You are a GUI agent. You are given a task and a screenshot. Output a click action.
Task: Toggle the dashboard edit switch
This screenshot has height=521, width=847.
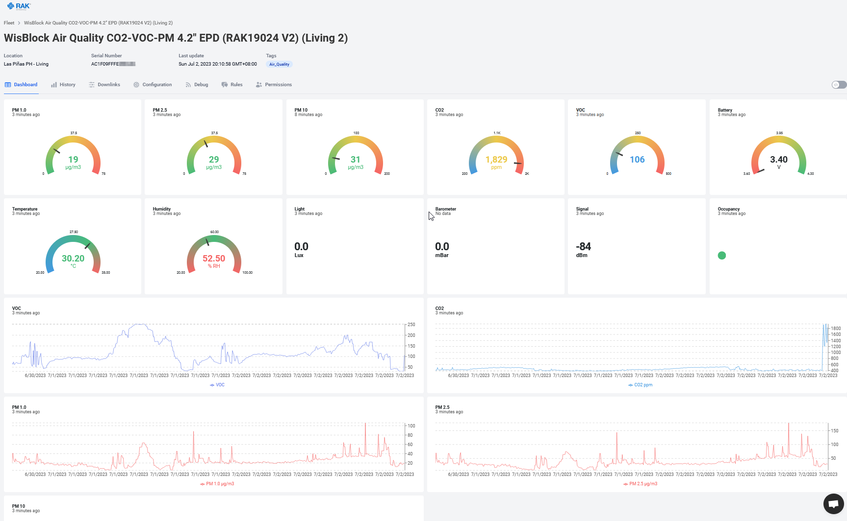pyautogui.click(x=839, y=85)
